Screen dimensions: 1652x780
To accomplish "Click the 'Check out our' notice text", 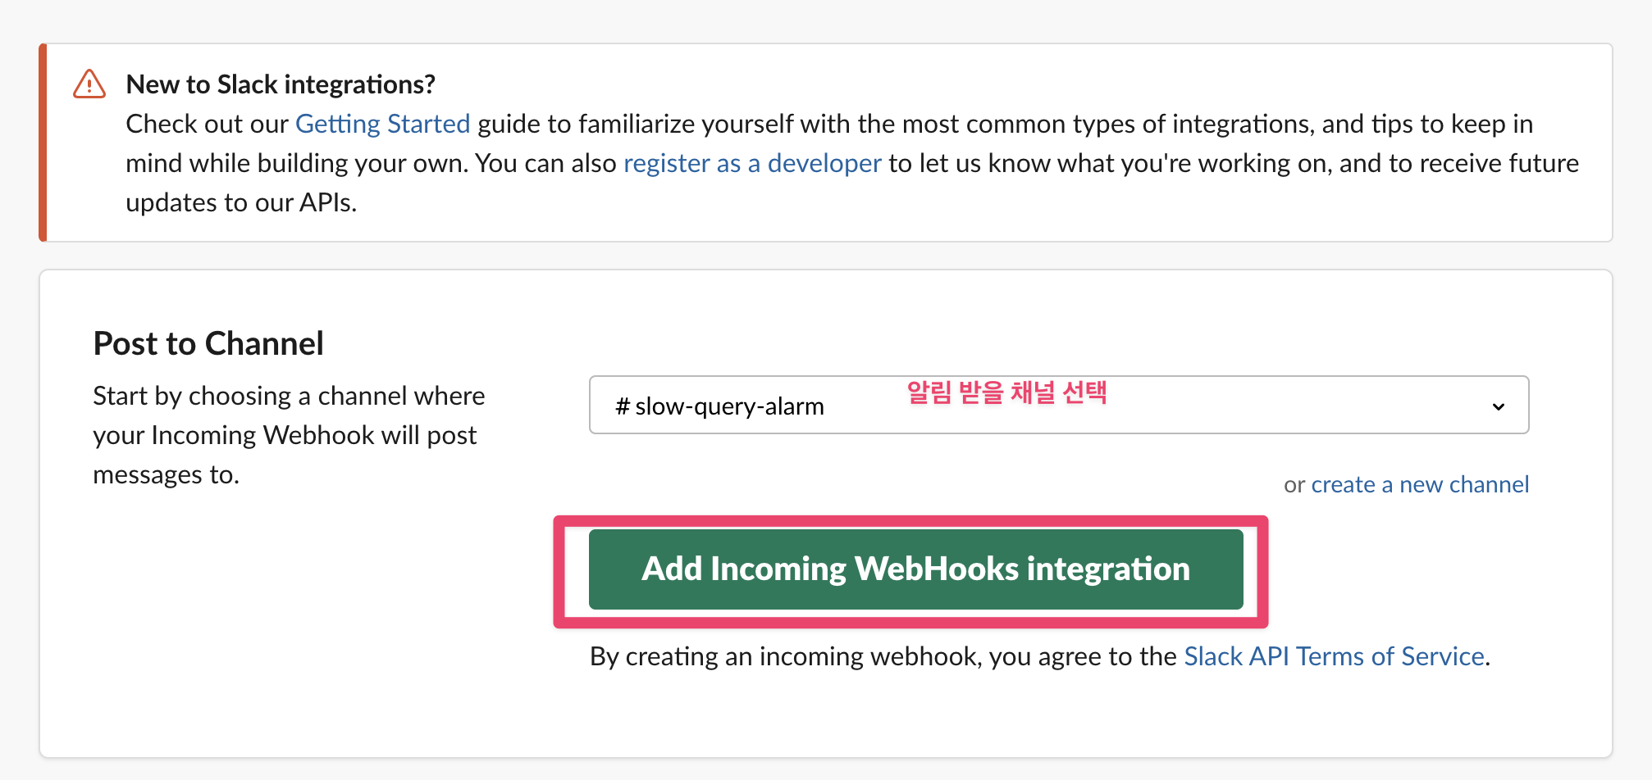I will [x=207, y=124].
